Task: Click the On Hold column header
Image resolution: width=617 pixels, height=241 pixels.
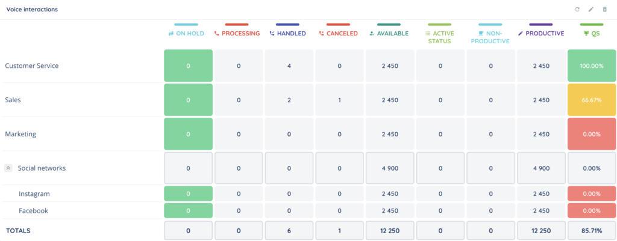Action: (x=188, y=34)
